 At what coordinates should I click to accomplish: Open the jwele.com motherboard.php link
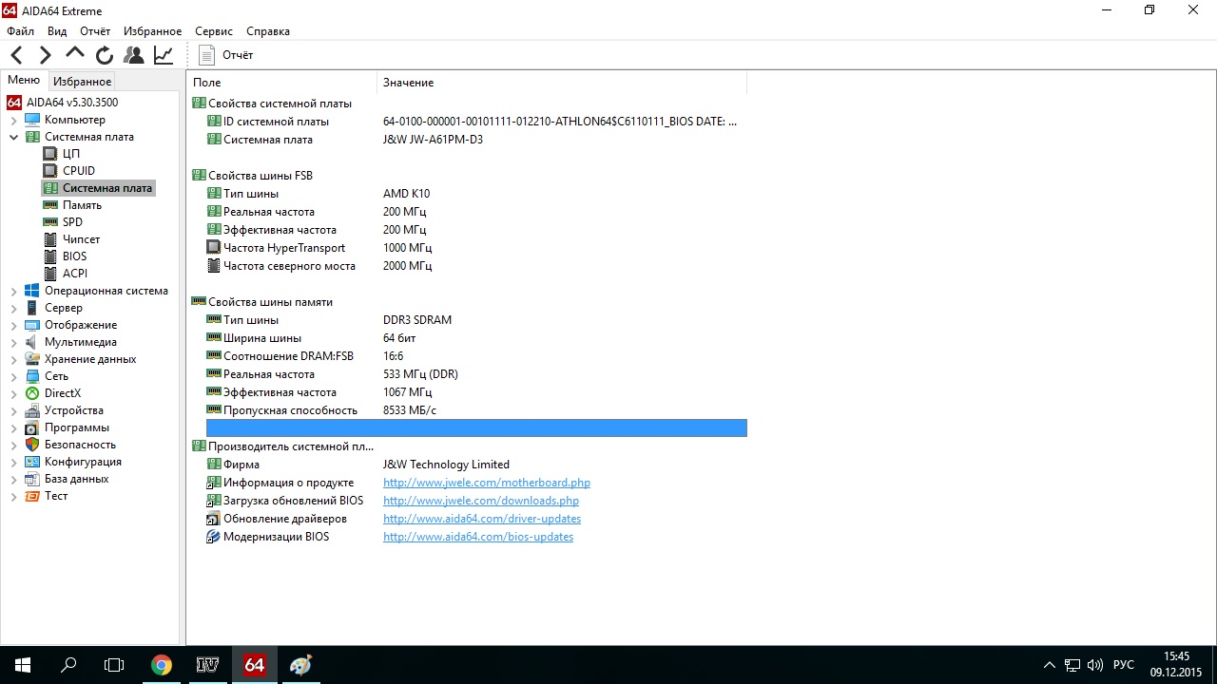[486, 483]
